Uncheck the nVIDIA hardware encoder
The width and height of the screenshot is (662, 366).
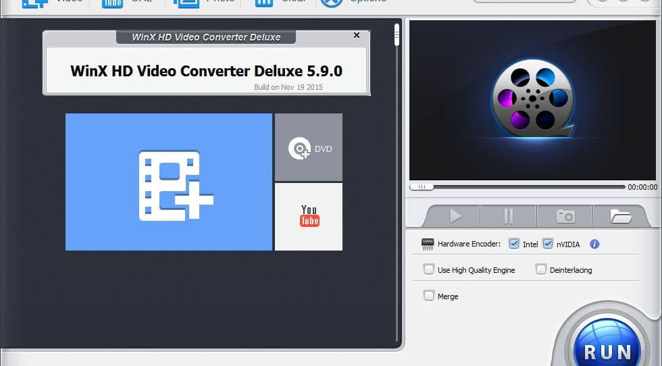coord(548,244)
